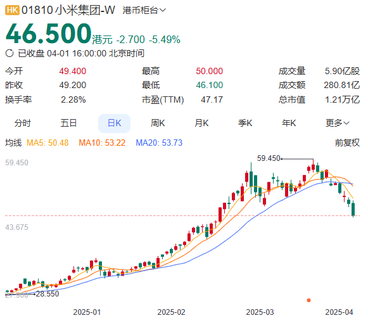Image resolution: width=368 pixels, height=325 pixels.
Task: Click the 均线 moving average label
Action: (13, 143)
